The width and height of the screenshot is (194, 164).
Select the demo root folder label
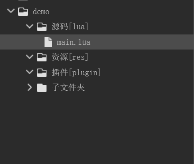pyautogui.click(x=41, y=12)
